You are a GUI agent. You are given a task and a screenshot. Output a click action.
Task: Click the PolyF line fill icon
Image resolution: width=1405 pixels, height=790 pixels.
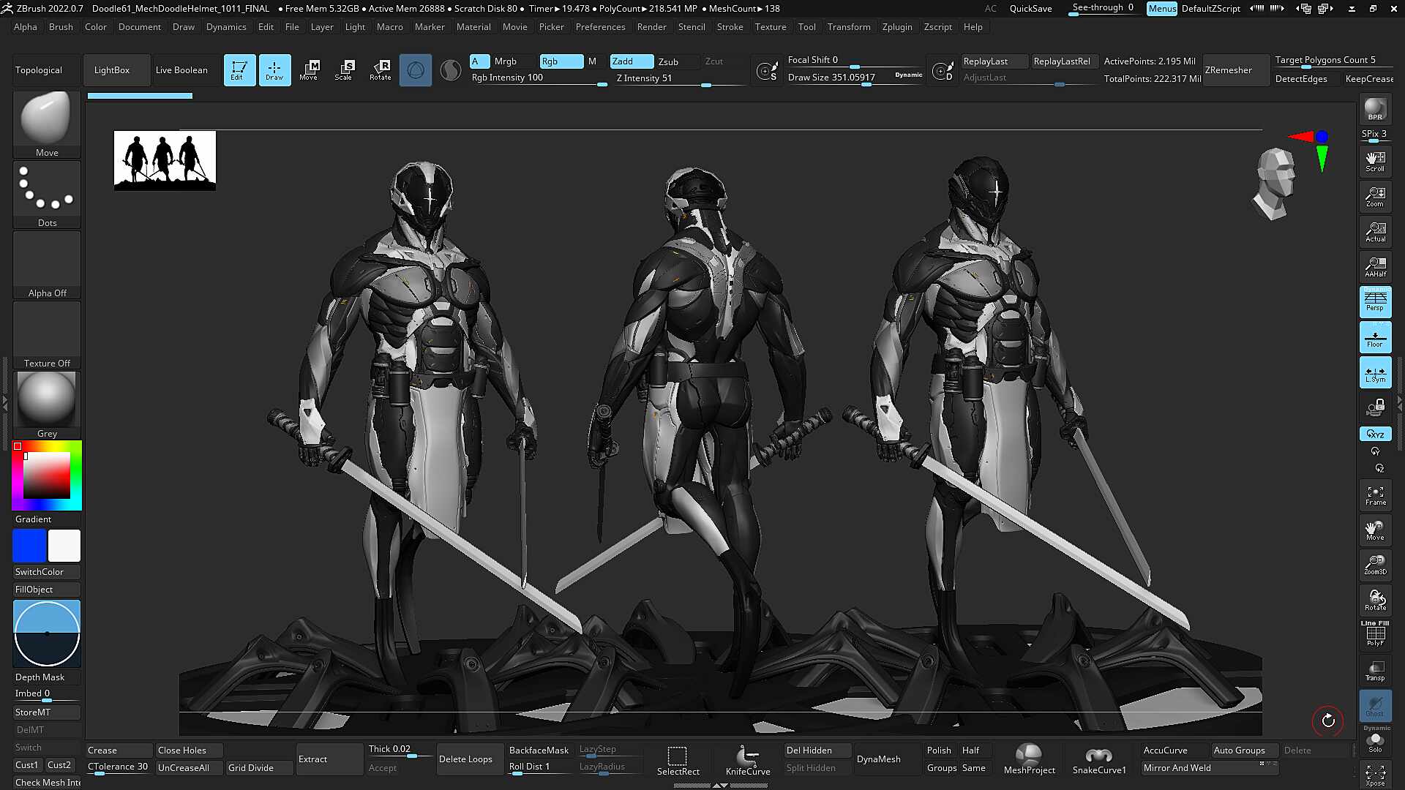pos(1375,635)
